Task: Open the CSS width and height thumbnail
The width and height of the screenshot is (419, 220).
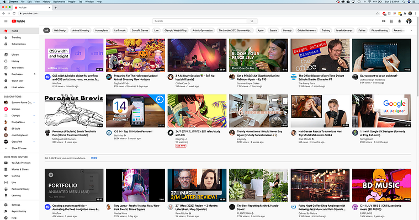Action: tap(74, 55)
